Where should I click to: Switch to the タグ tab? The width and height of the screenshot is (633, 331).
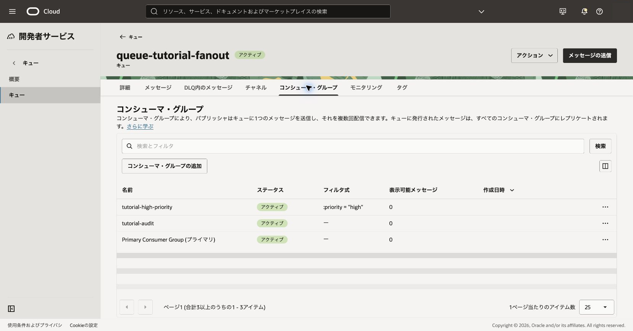point(402,87)
